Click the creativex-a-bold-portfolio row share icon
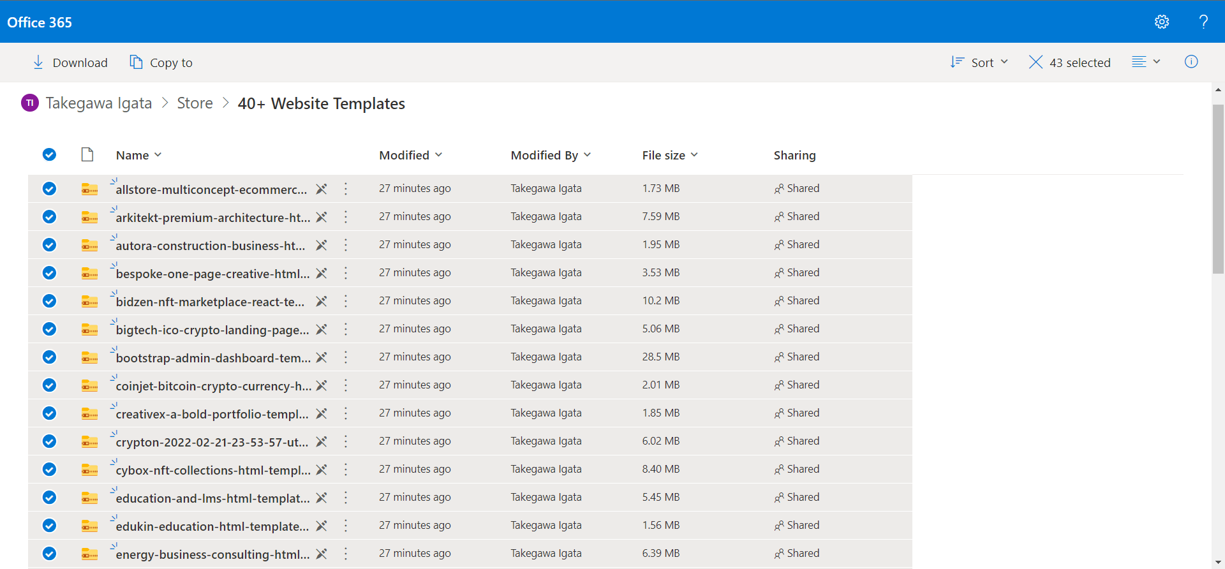 (322, 413)
